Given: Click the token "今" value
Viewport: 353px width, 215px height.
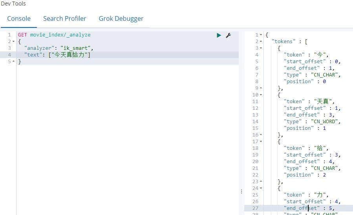Looking at the screenshot, I should click(x=320, y=55).
